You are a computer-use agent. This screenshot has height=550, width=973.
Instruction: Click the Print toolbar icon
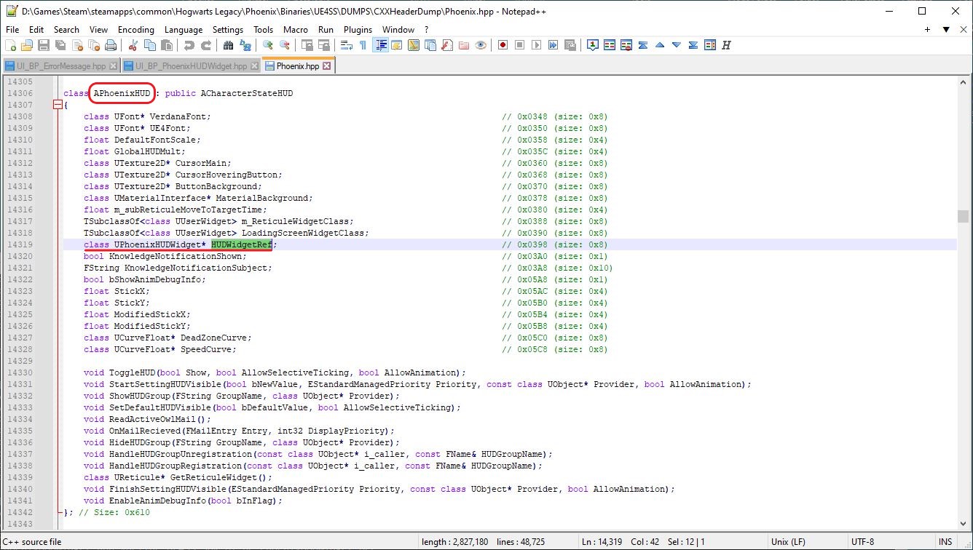(x=111, y=45)
